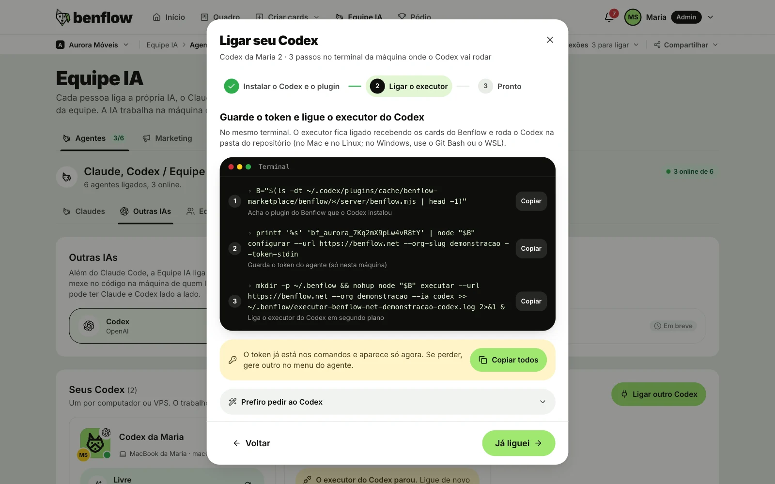Click the Equipe IA header avatar icon
This screenshot has width=775, height=484.
pos(67,177)
